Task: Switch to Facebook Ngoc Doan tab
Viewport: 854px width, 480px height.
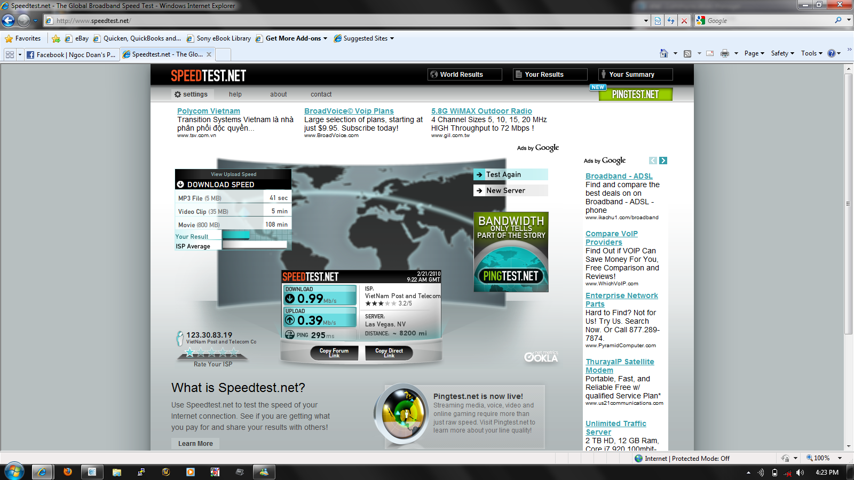Action: [x=72, y=54]
